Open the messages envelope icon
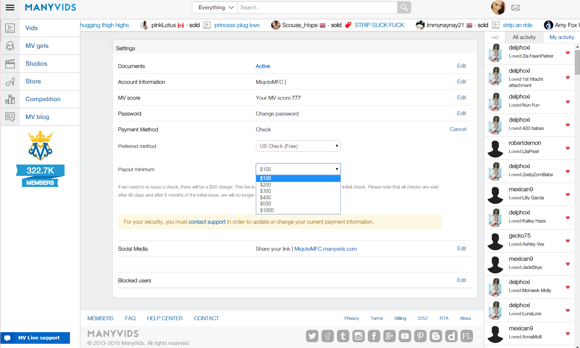 pos(515,8)
